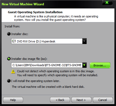Click the Guest Operating System Installation heading

pyautogui.click(x=35, y=12)
